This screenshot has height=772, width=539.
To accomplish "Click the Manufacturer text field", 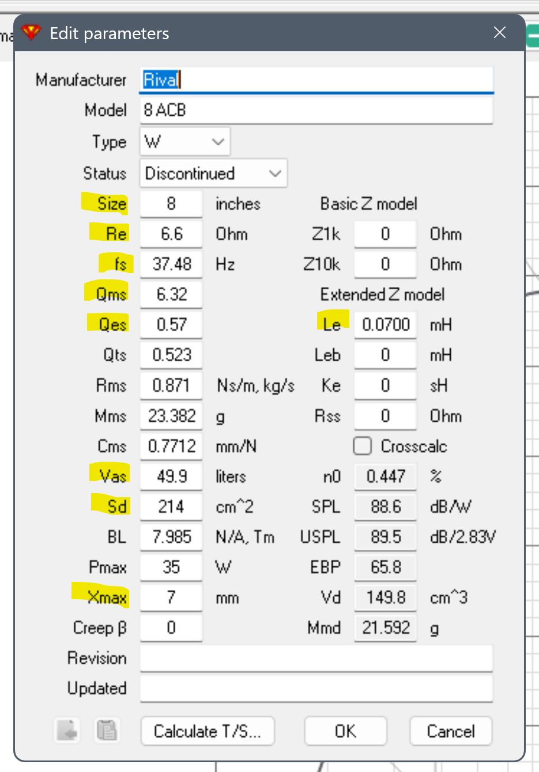I will point(316,80).
